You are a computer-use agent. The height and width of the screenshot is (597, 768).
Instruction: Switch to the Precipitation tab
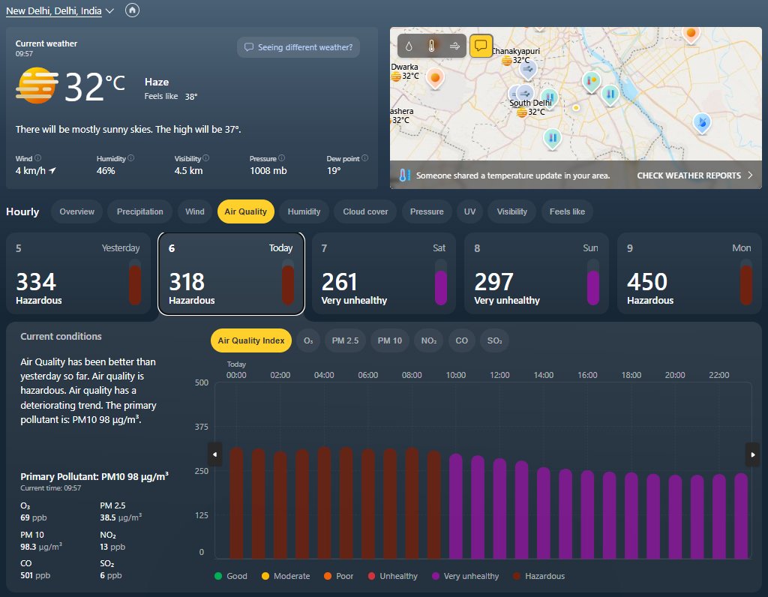pos(140,211)
